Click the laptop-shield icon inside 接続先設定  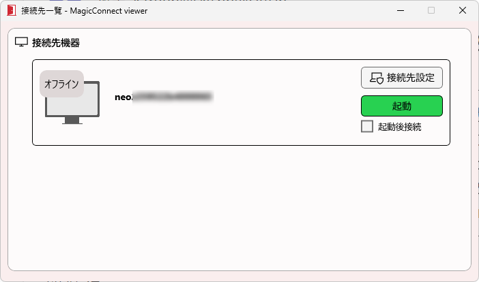pos(377,78)
